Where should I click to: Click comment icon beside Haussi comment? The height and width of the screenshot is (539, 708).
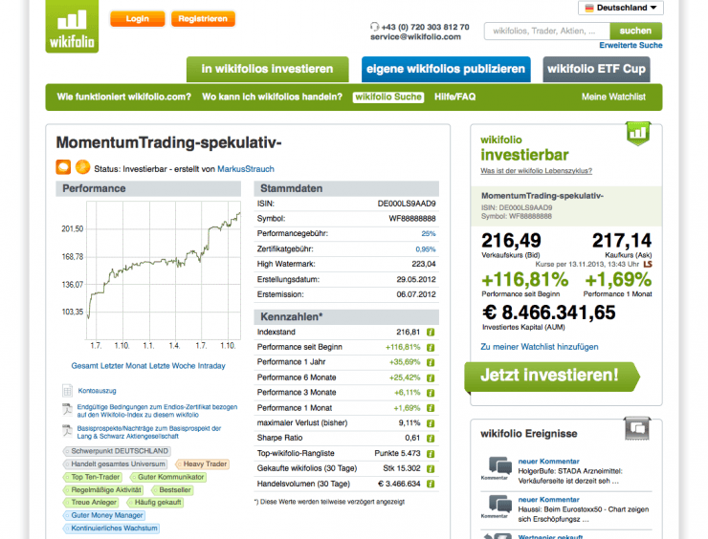[x=499, y=505]
